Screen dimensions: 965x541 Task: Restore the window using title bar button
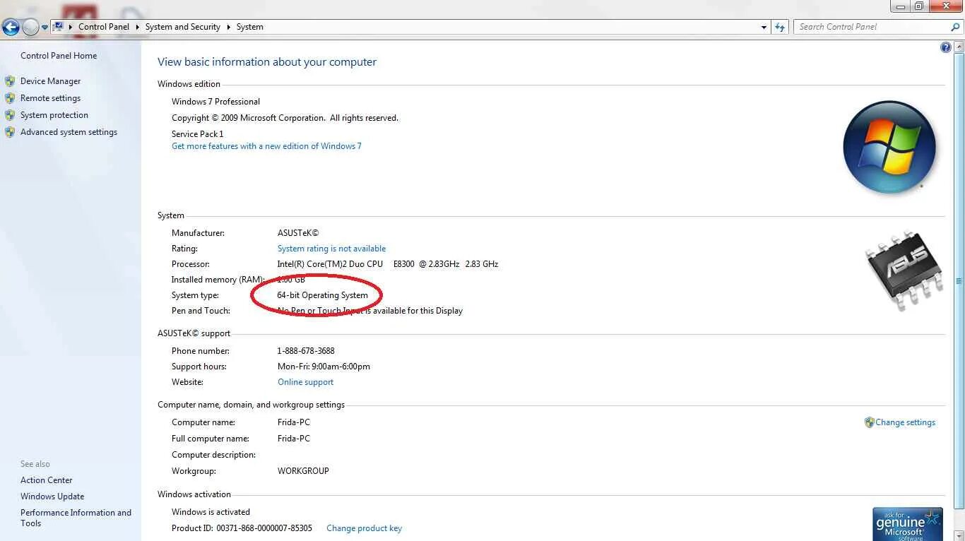918,6
